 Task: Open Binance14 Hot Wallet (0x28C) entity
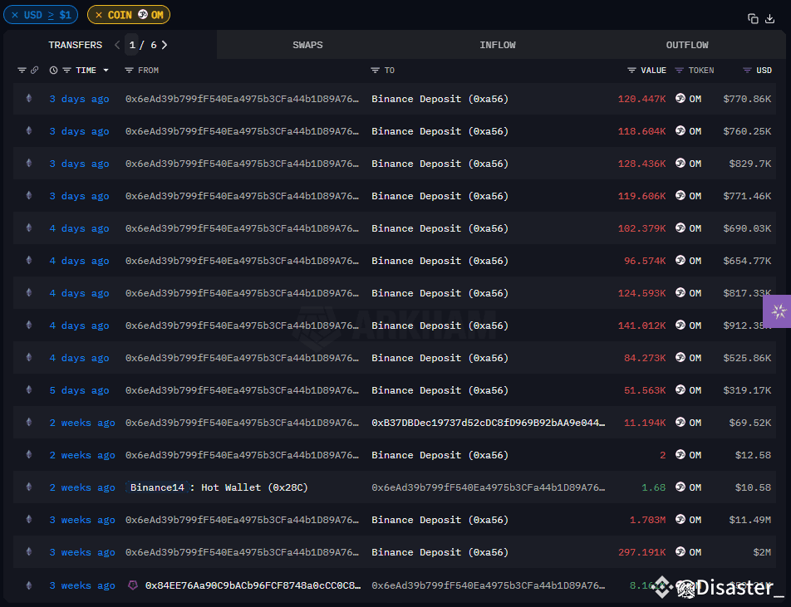pos(217,487)
